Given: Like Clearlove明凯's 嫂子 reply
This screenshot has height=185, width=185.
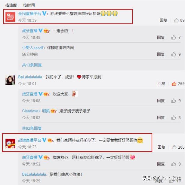Looking at the screenshot, I should (x=173, y=117).
